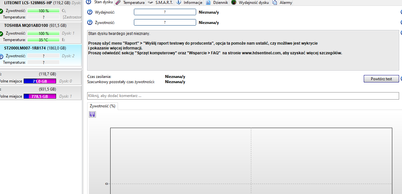Click help icon next to Żywotność label in main panel

tap(90, 23)
